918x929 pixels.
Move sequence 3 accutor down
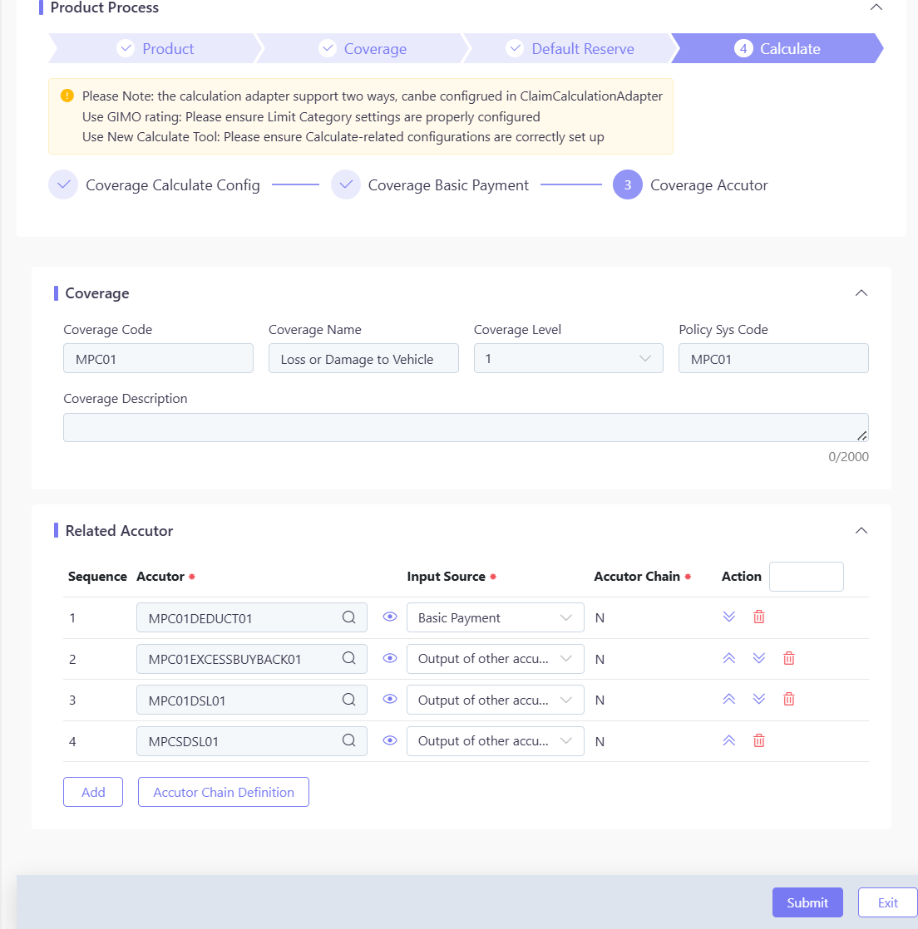pos(758,699)
